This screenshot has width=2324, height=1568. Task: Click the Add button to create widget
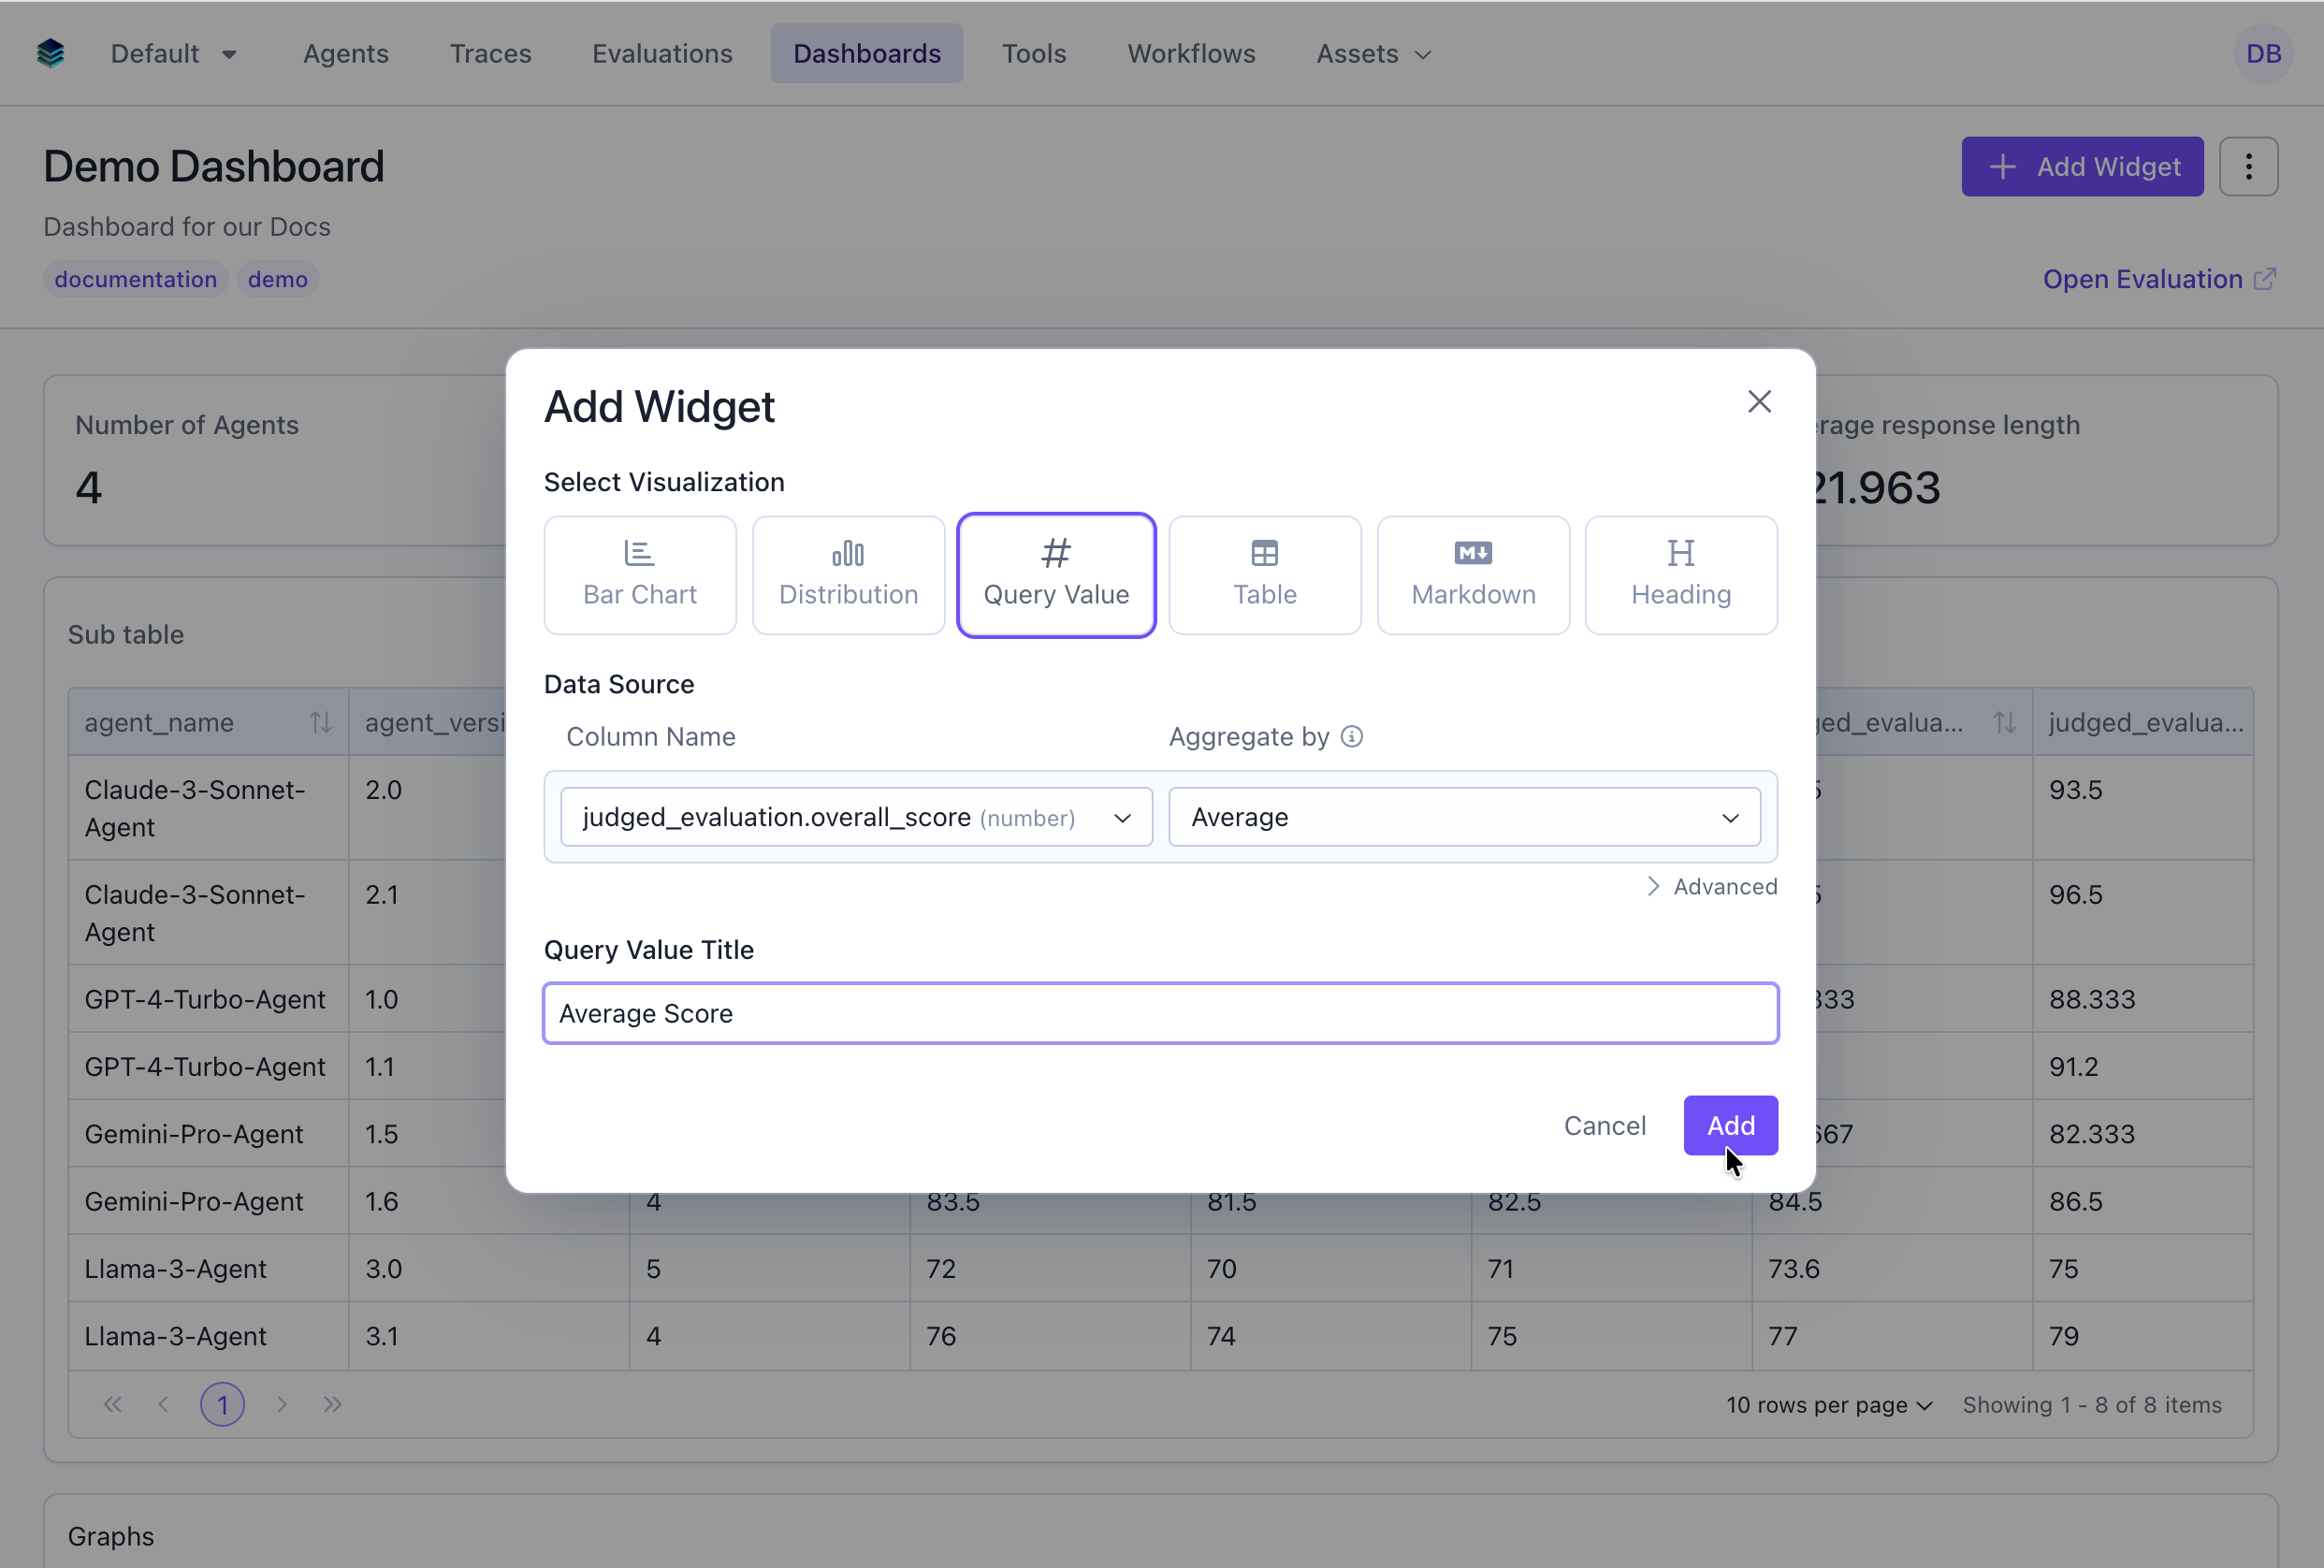[x=1730, y=1125]
